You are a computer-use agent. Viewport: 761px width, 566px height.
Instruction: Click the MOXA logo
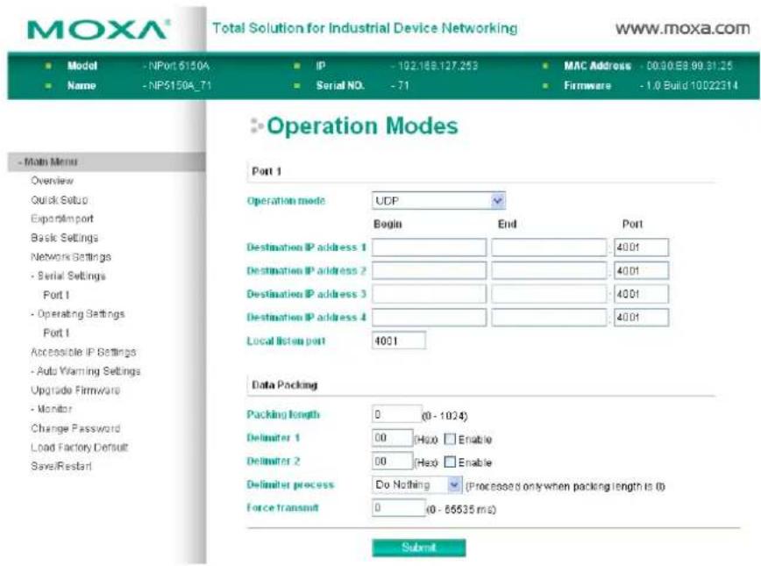click(x=98, y=30)
